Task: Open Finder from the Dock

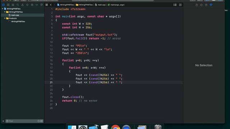Action: click(x=72, y=127)
